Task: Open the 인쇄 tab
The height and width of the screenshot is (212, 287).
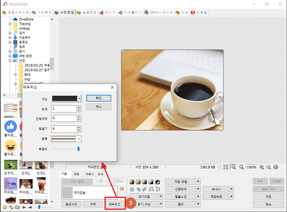Action: pos(182,12)
